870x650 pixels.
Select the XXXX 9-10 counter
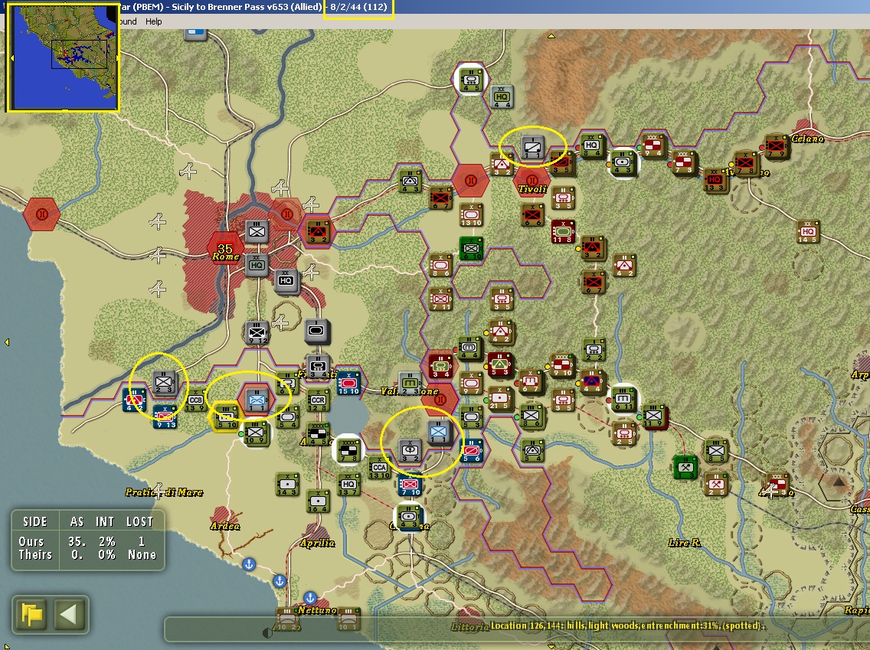(x=563, y=365)
